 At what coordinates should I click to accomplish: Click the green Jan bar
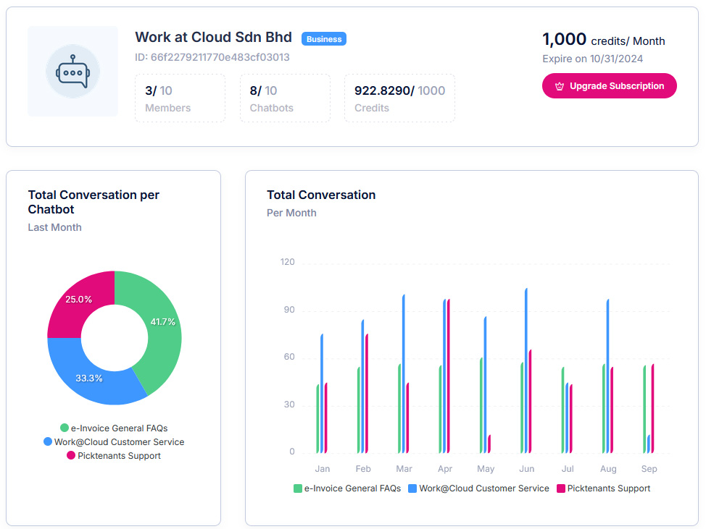pos(318,418)
